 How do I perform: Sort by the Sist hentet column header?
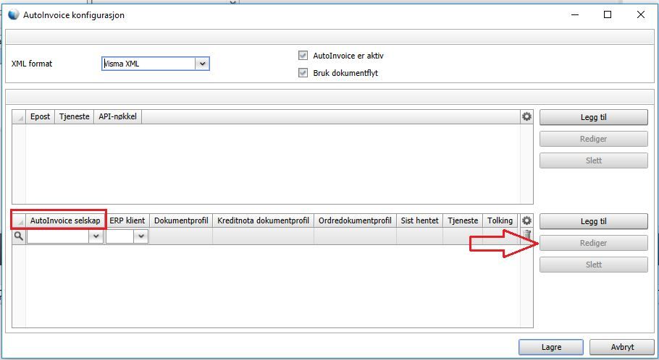pos(419,220)
